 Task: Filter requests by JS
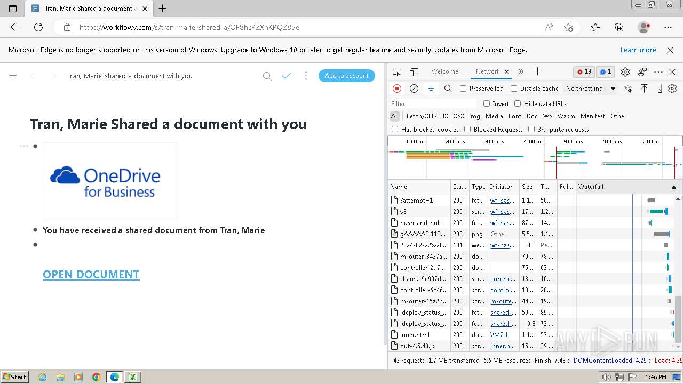[445, 116]
